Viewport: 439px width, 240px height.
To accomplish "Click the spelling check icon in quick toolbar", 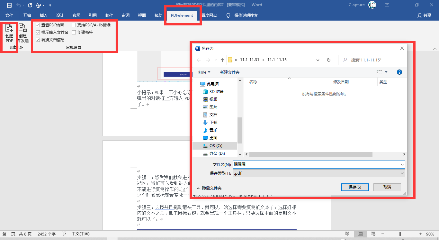I will click(39, 5).
